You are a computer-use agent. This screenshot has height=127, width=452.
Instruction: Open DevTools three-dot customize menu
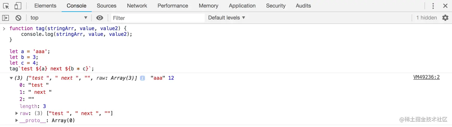433,6
